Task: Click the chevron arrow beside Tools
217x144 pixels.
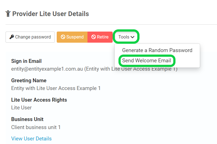Action: tap(132, 37)
